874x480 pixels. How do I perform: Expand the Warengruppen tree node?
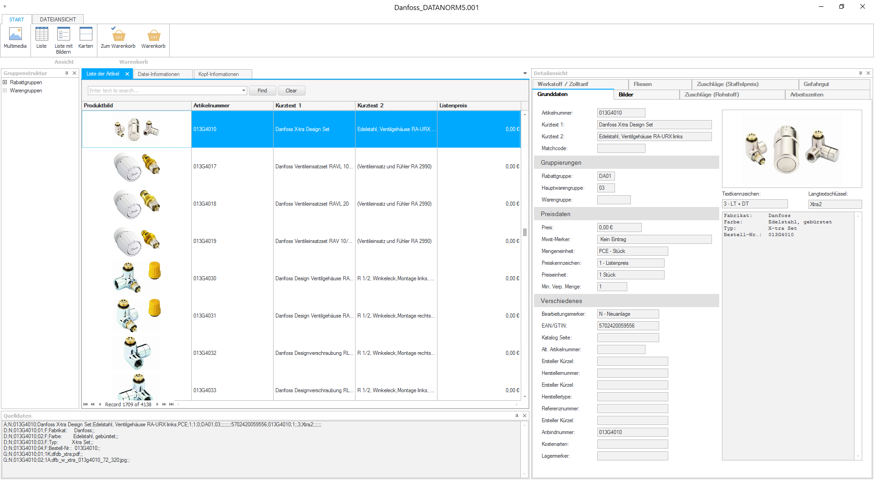[x=5, y=91]
